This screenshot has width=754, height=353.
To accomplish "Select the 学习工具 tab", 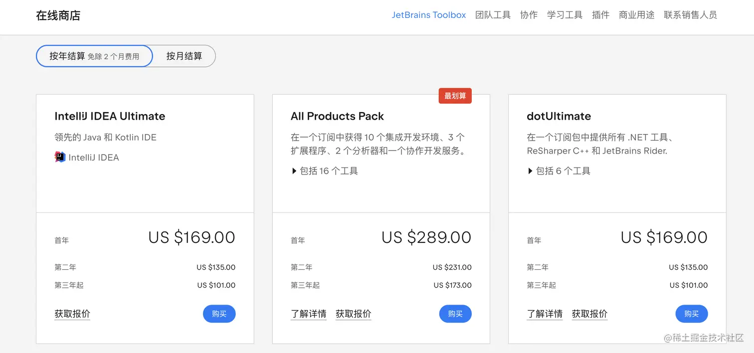I will (x=565, y=15).
